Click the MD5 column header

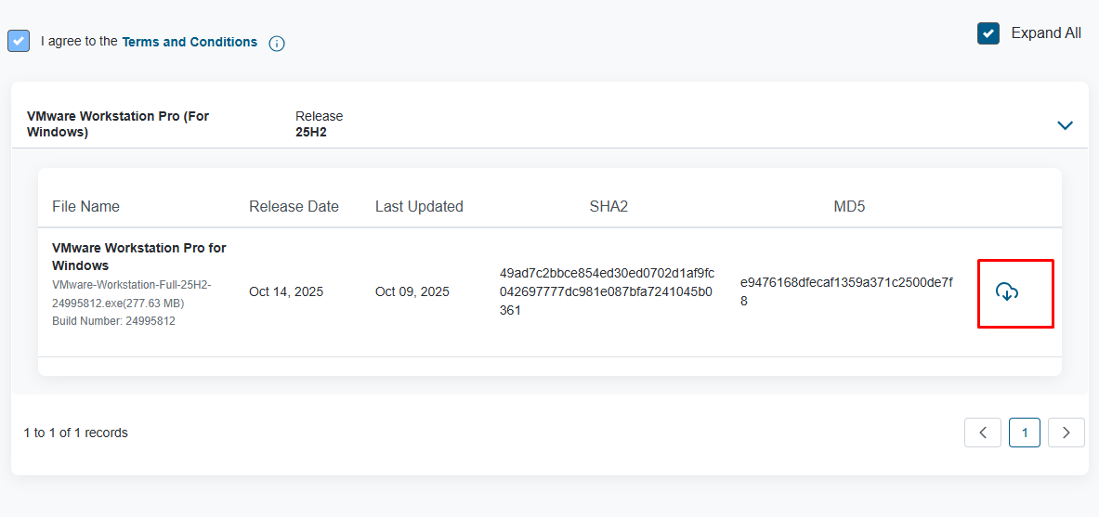(849, 206)
